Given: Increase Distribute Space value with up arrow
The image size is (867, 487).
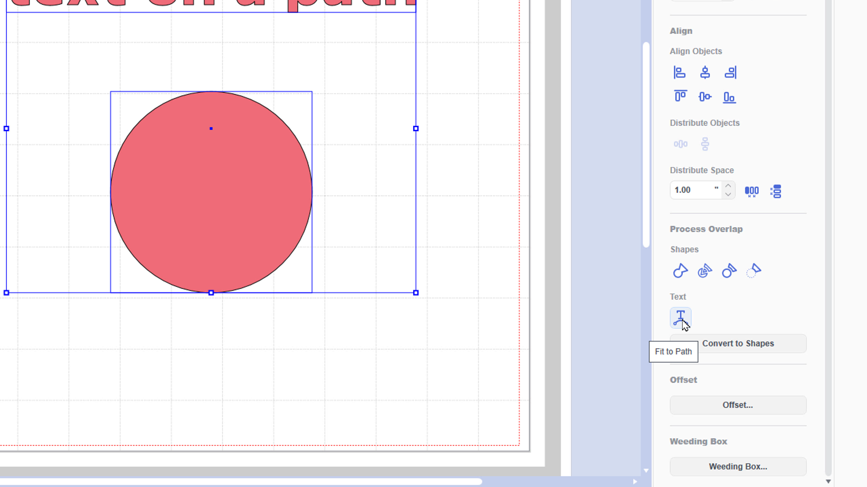Looking at the screenshot, I should [728, 186].
